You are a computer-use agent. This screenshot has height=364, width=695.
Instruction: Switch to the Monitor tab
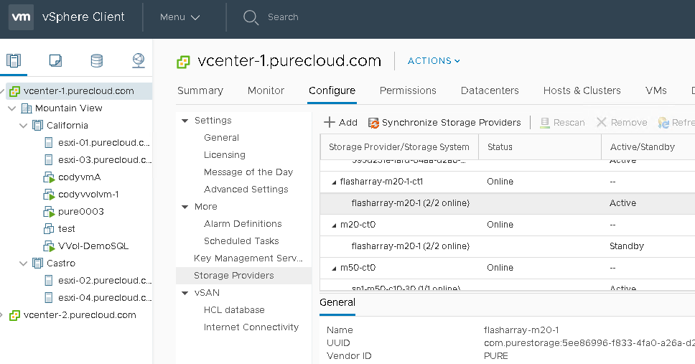coord(266,90)
